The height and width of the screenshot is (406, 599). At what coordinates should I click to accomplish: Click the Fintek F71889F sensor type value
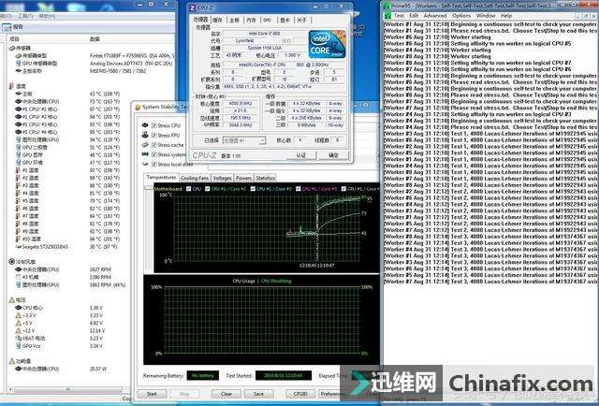(x=132, y=56)
